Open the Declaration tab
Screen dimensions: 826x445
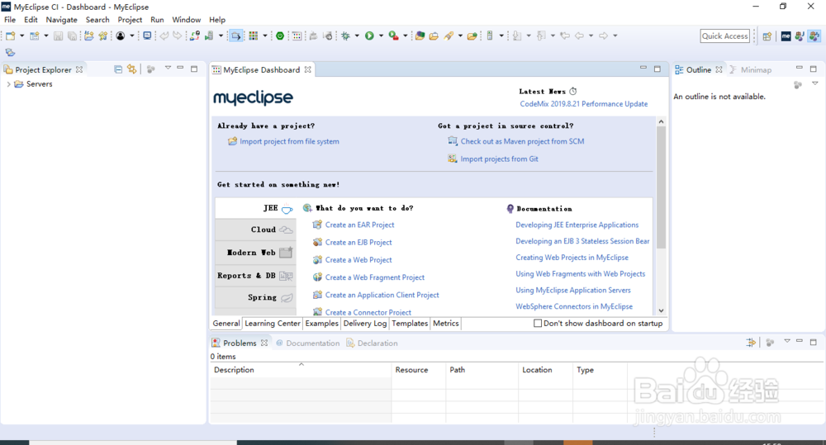point(372,343)
